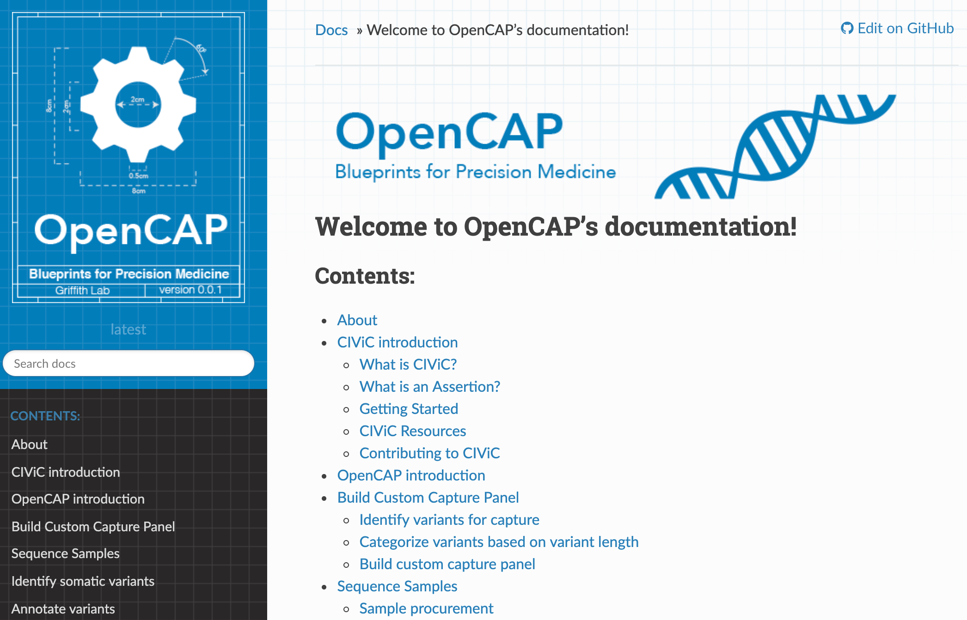Viewport: 967px width, 620px height.
Task: Open Contributing to CIViC link
Action: point(429,453)
